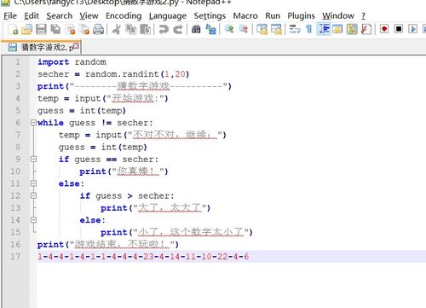426x308 pixels.
Task: Undo the last change with the undo arrow
Action: point(164,29)
